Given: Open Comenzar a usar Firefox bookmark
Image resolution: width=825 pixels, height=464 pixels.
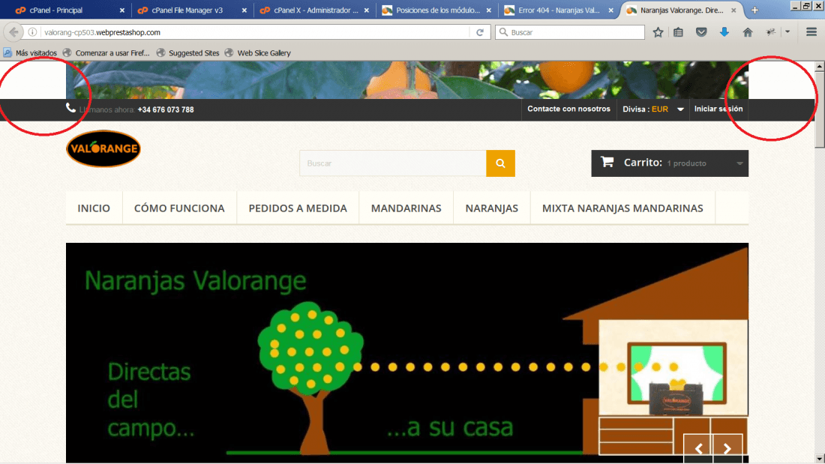Looking at the screenshot, I should coord(106,52).
